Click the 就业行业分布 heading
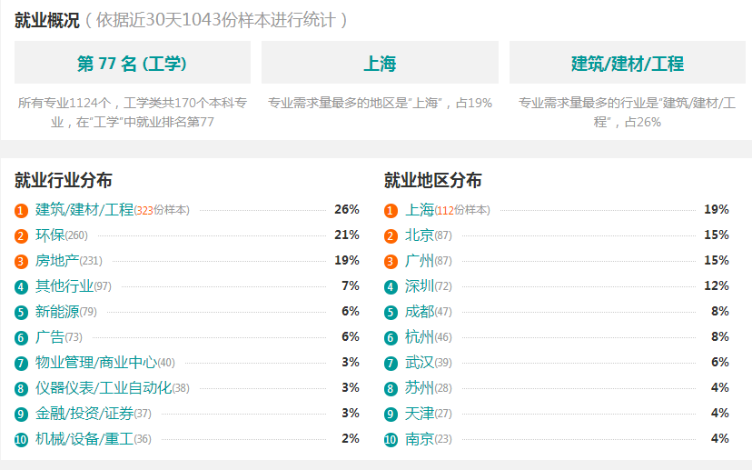 point(64,181)
